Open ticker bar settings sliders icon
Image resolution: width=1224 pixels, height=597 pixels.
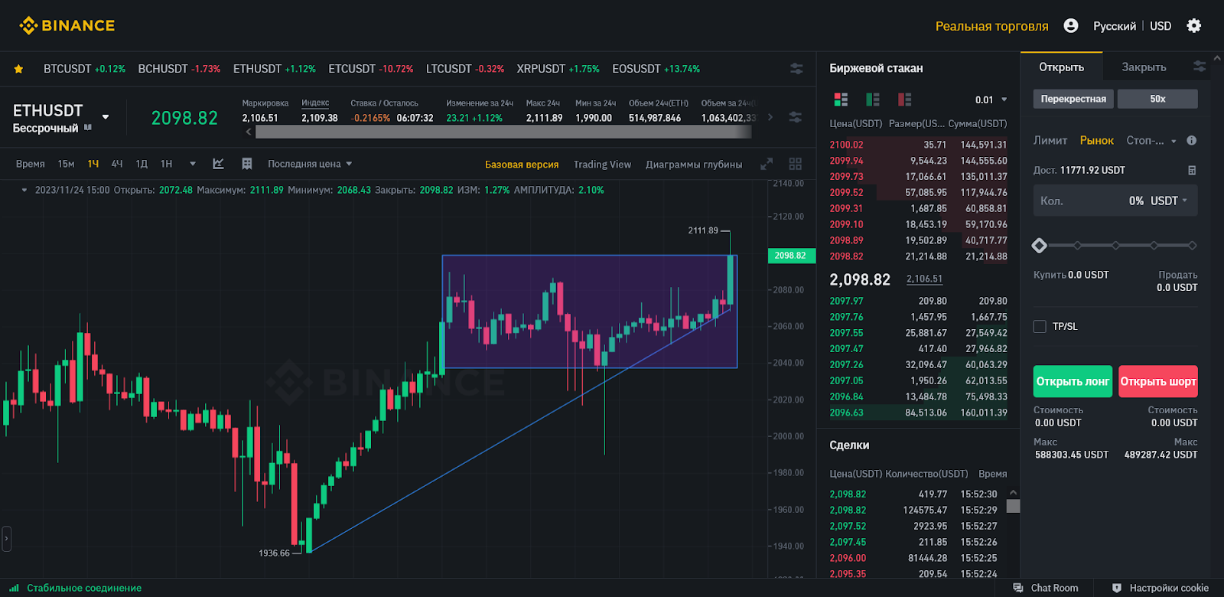796,69
